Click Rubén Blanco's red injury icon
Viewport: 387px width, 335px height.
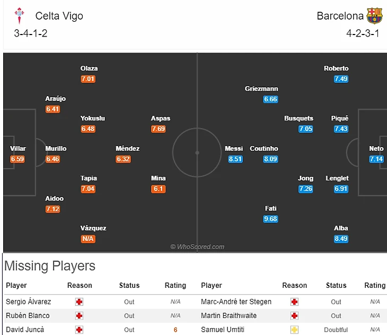coord(80,315)
